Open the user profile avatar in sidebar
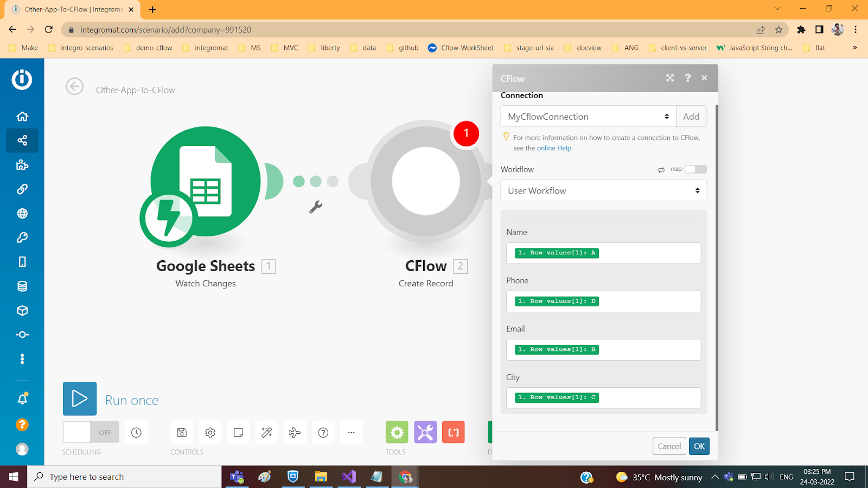The width and height of the screenshot is (868, 488). pyautogui.click(x=22, y=449)
